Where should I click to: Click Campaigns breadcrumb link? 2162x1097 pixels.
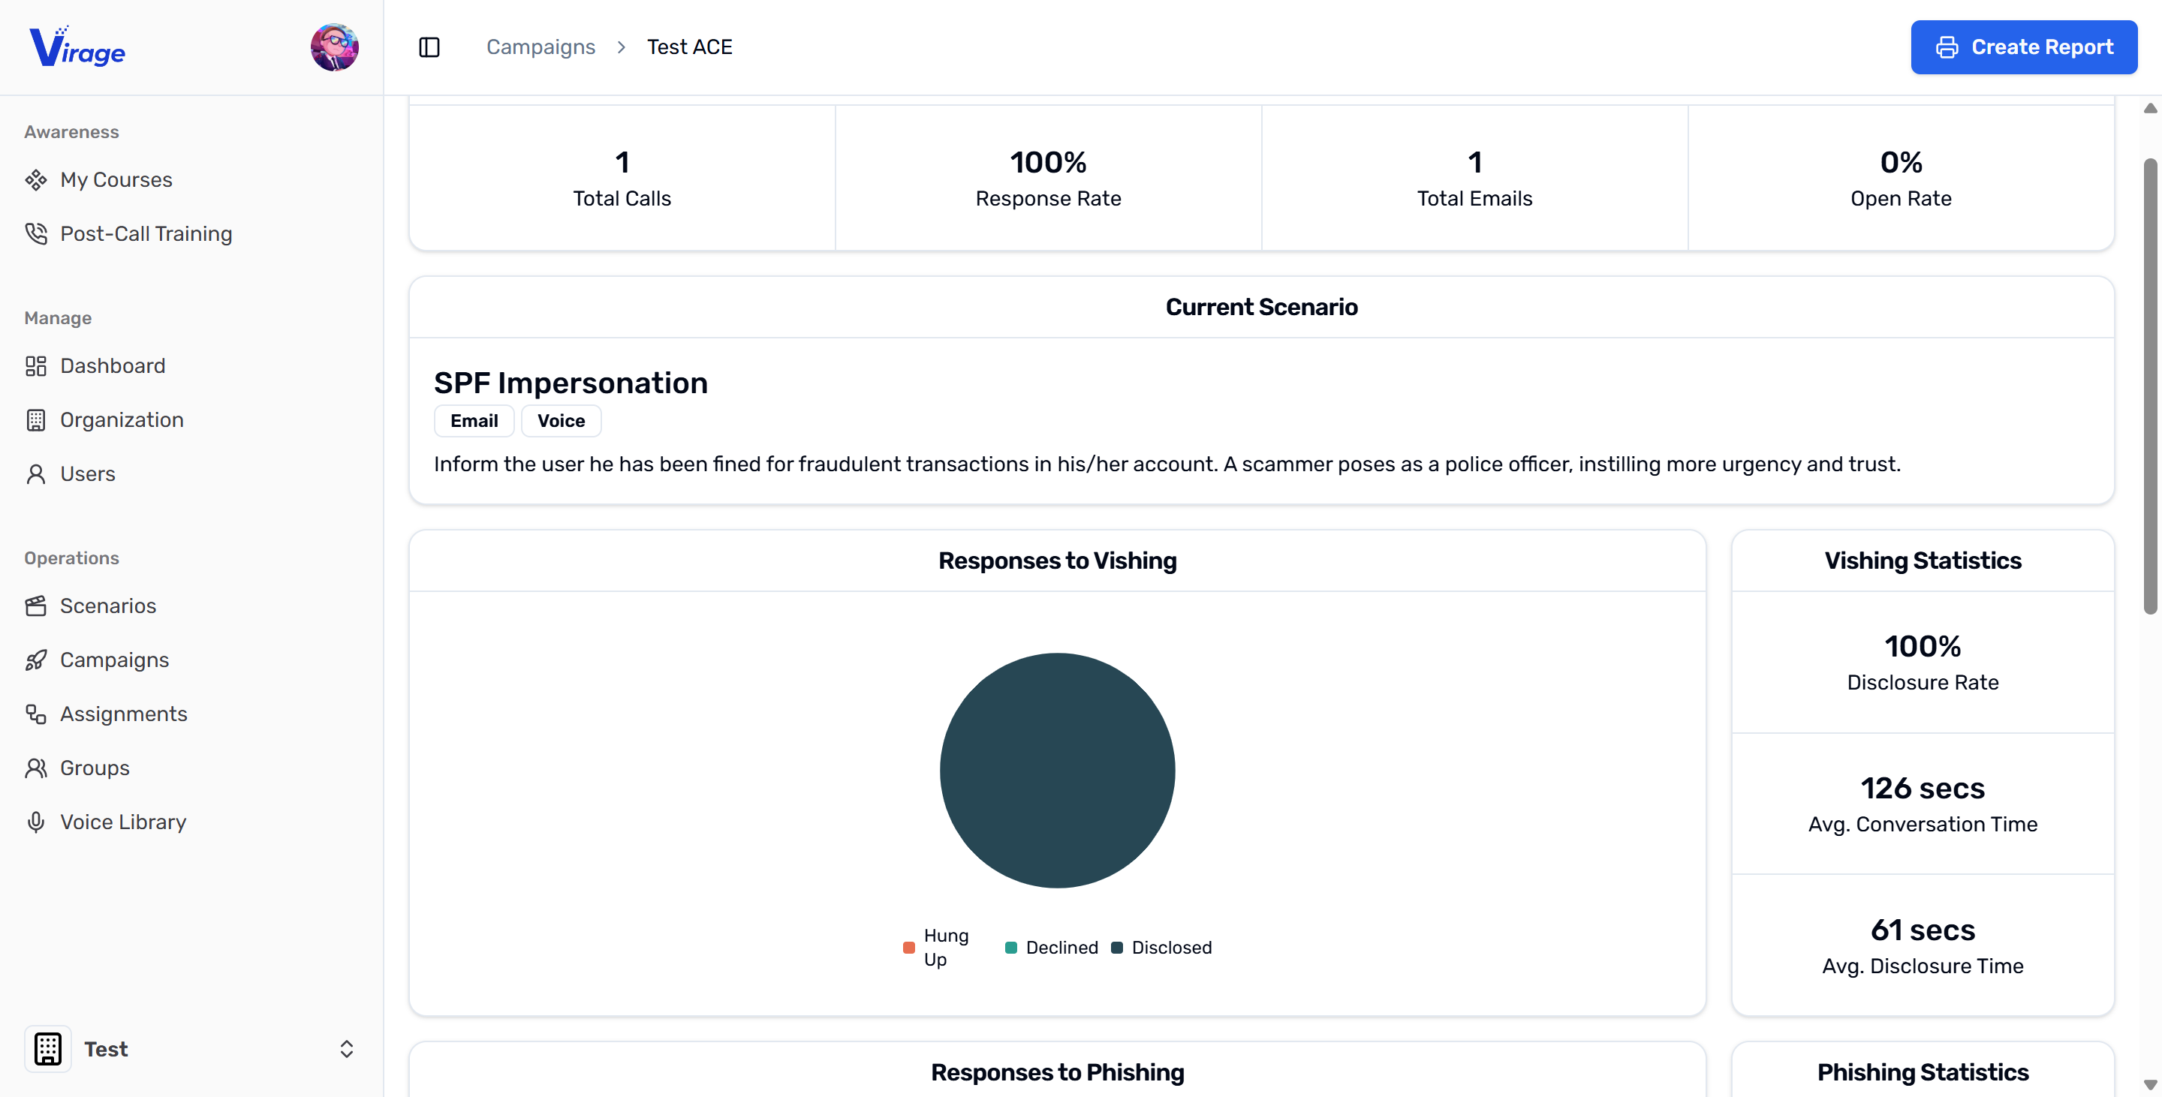(x=540, y=47)
